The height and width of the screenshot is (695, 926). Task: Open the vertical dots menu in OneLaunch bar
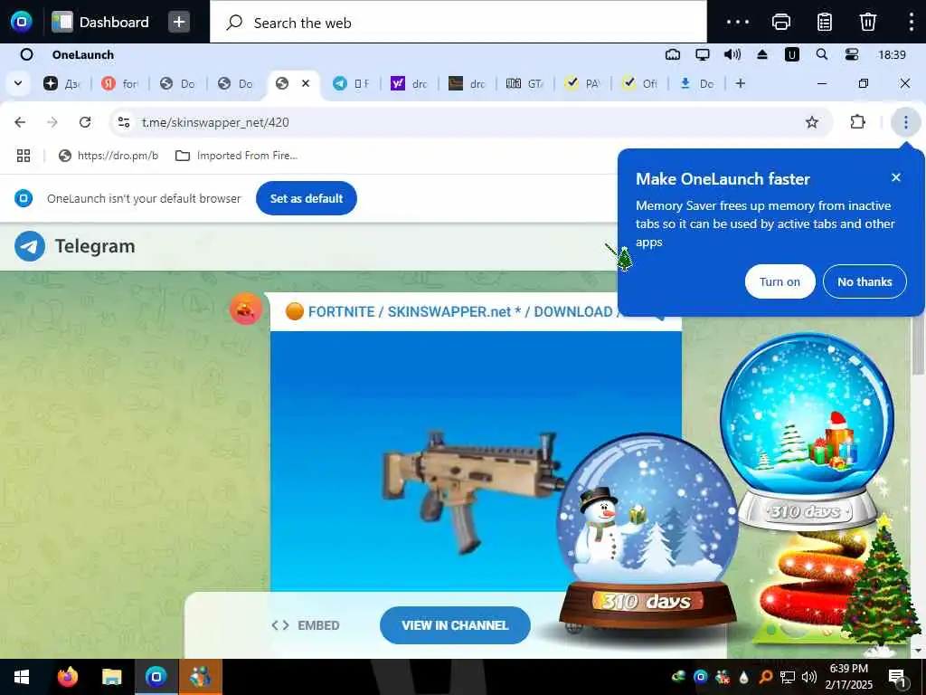[912, 22]
